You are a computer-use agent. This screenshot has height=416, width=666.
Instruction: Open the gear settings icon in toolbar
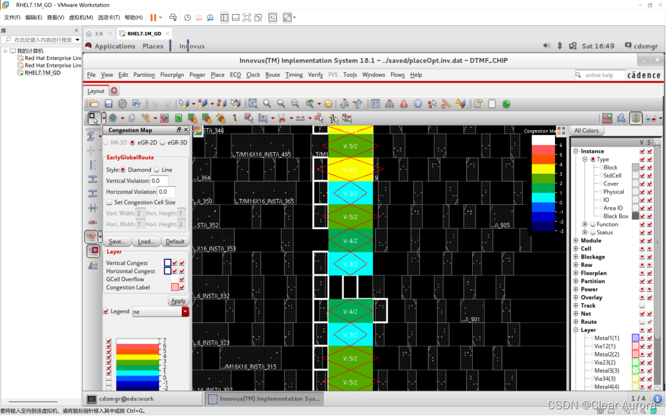click(122, 104)
